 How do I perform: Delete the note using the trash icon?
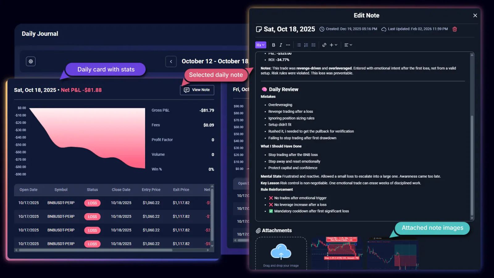tap(454, 29)
